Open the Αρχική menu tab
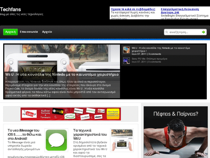Screen dimensions: 210x158 pyautogui.click(x=10, y=32)
